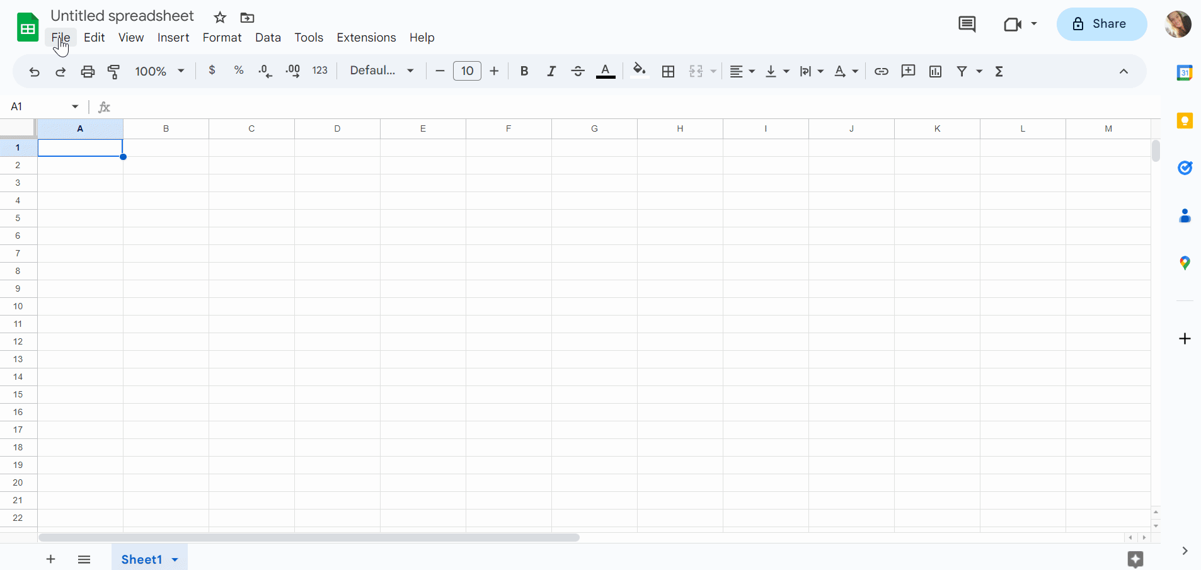
Task: Open the Sheet1 tab menu
Action: [x=175, y=559]
